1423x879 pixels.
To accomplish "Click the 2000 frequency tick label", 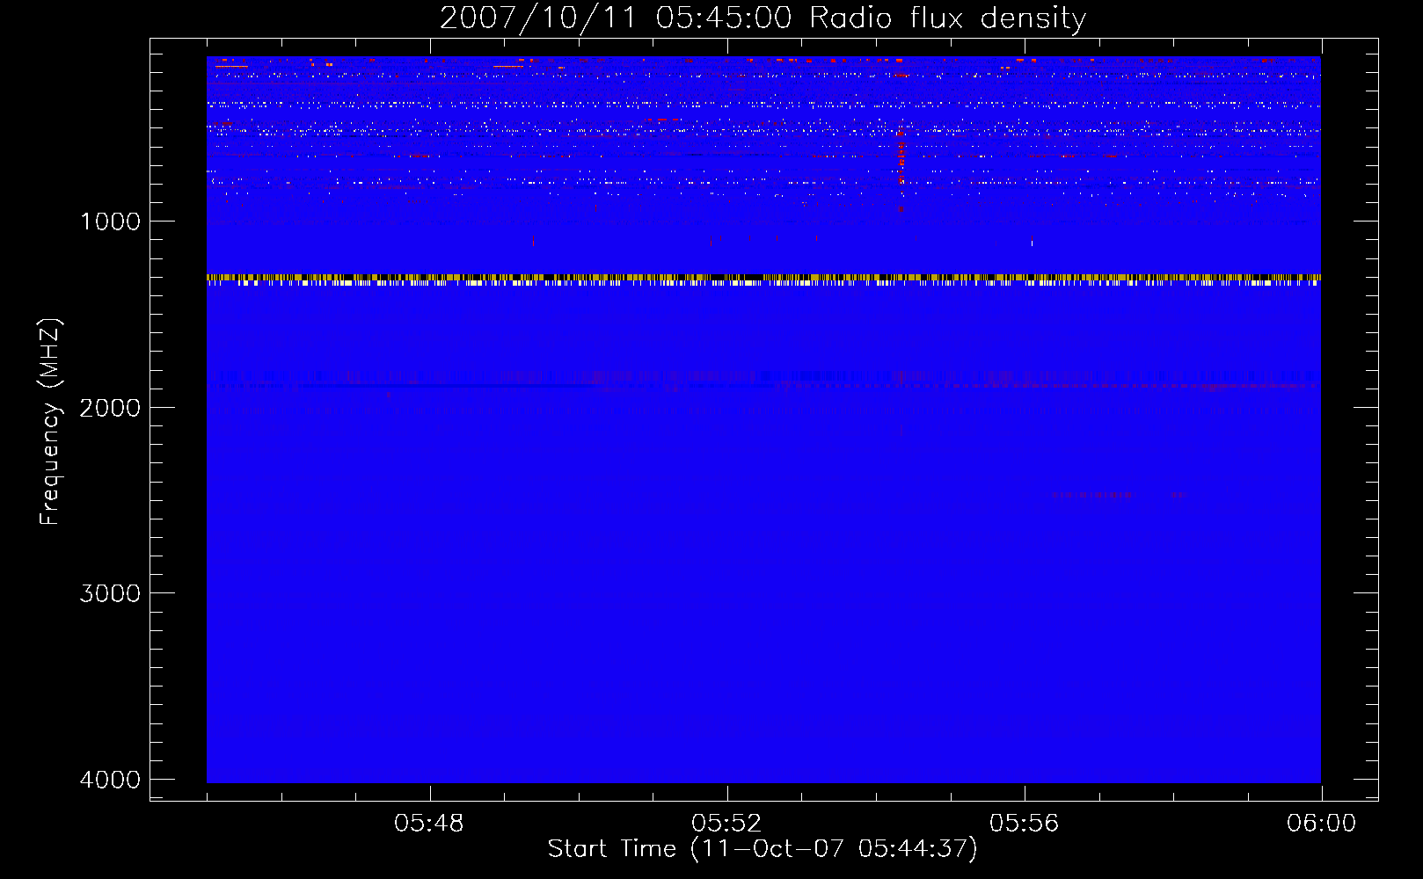I will 110,408.
